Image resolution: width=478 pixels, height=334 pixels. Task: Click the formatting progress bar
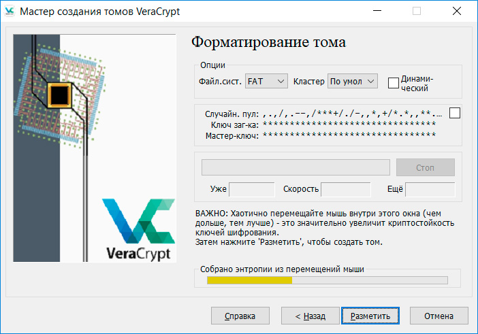(x=296, y=167)
